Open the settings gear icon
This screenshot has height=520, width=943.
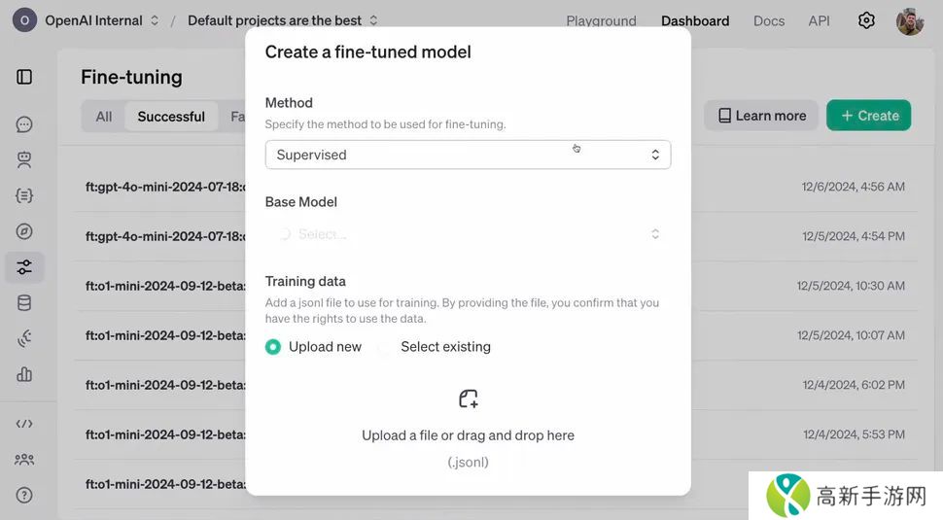click(866, 20)
